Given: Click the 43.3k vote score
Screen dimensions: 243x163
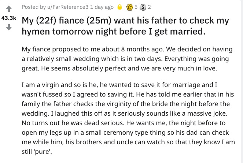Looking at the screenshot, I should coord(9,18).
